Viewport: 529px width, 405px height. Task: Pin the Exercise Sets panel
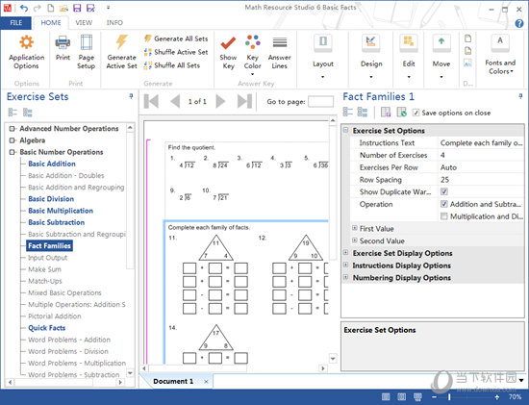tap(131, 96)
